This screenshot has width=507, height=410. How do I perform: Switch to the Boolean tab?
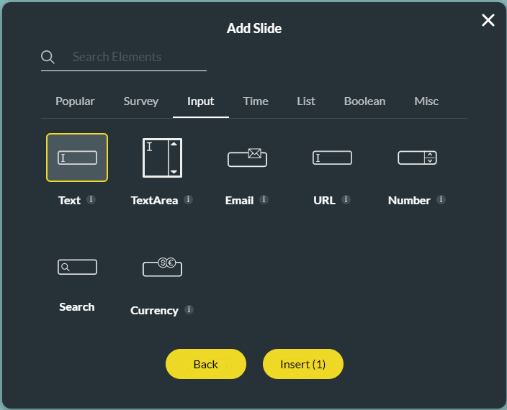click(364, 101)
